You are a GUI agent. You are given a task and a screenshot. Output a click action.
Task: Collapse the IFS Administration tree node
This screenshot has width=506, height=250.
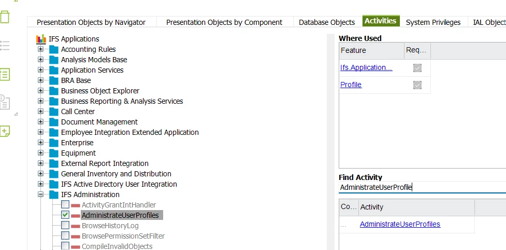click(40, 195)
